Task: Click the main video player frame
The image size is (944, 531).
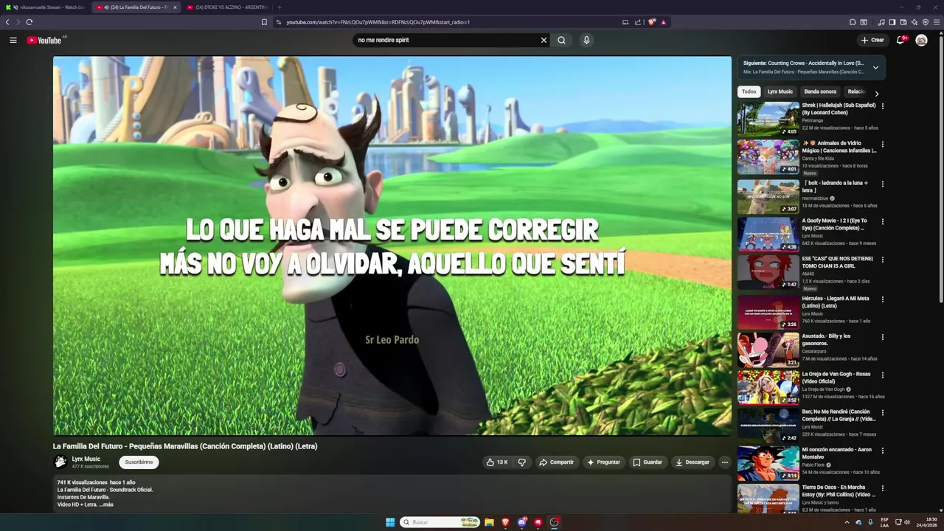Action: (x=392, y=246)
